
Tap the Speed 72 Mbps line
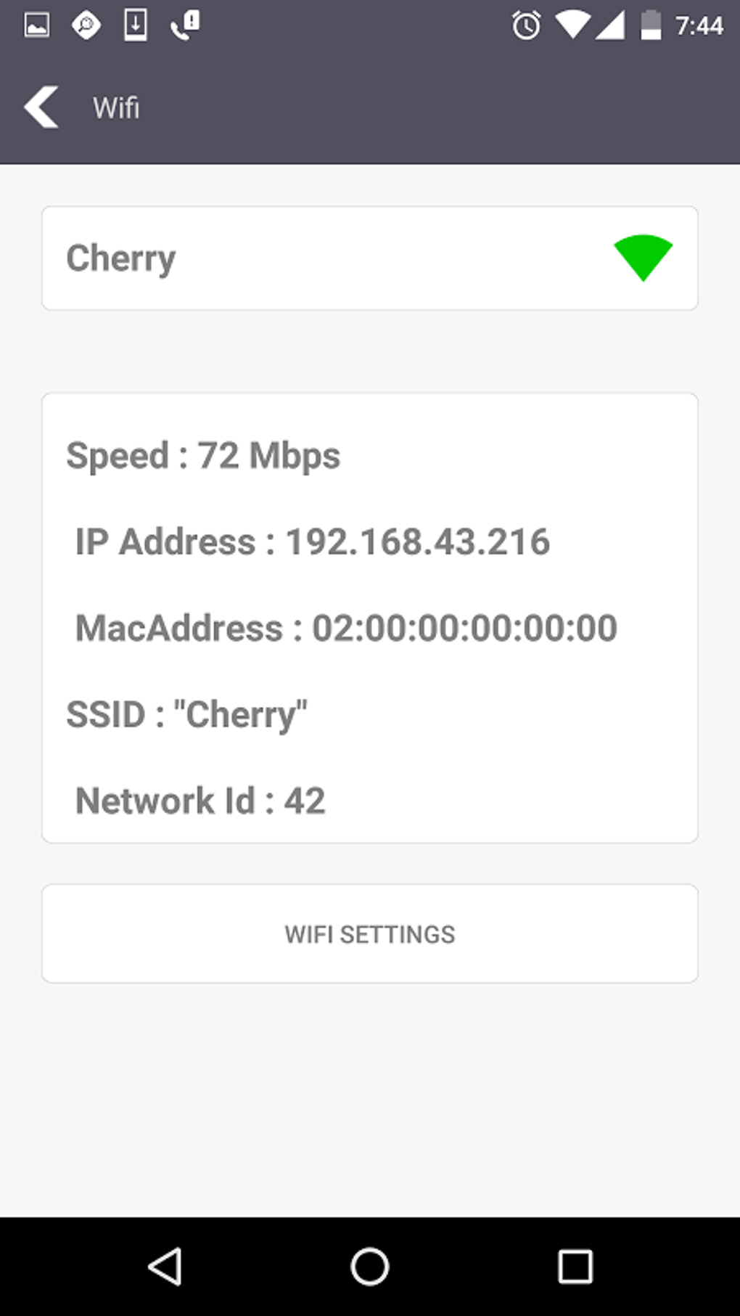pyautogui.click(x=203, y=456)
